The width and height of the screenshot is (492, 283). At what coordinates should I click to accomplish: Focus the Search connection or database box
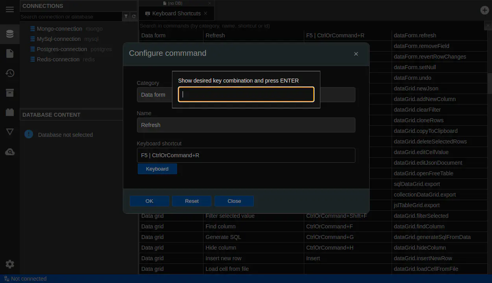point(71,17)
